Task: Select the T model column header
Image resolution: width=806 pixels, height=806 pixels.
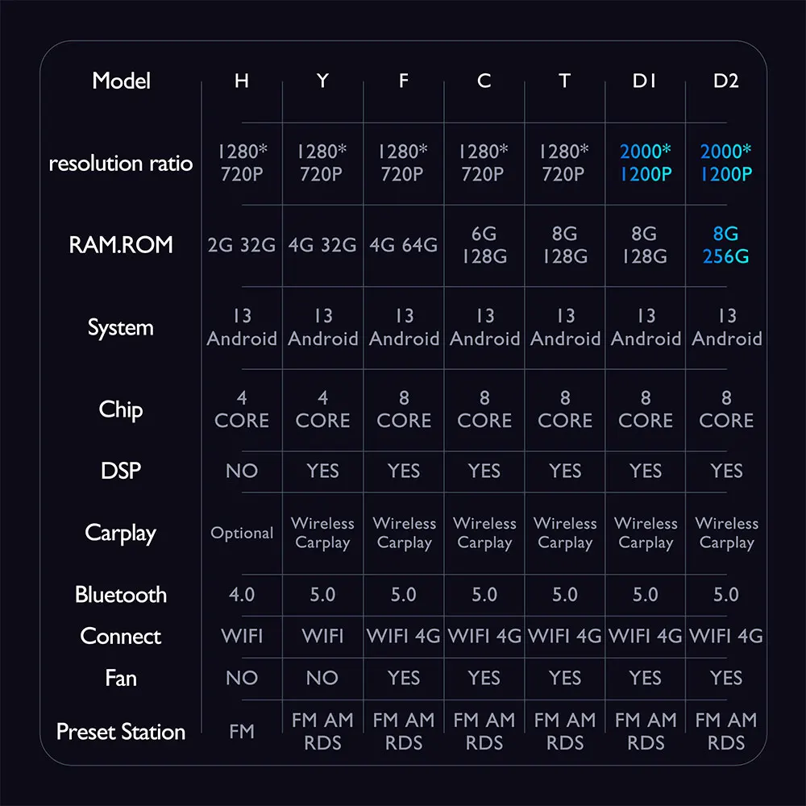Action: (x=564, y=81)
